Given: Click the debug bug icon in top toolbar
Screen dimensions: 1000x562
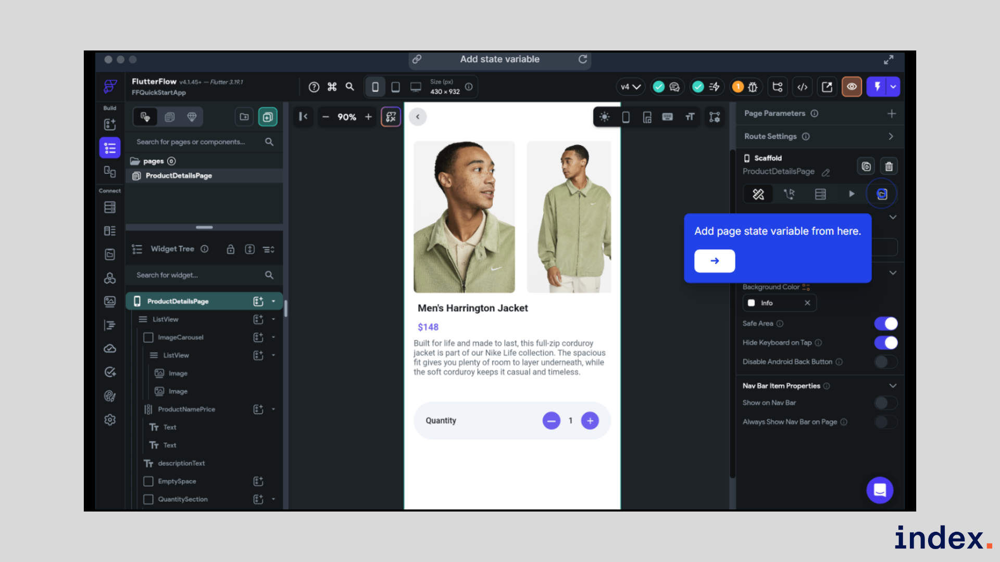Looking at the screenshot, I should [753, 87].
